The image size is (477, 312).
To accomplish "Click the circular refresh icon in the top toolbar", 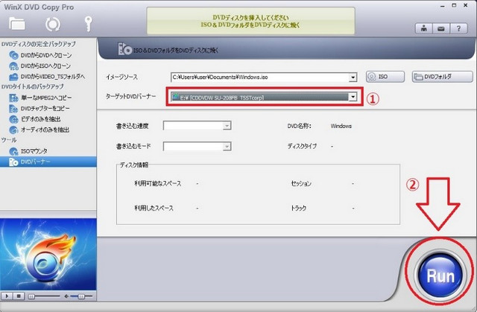I will (x=53, y=24).
